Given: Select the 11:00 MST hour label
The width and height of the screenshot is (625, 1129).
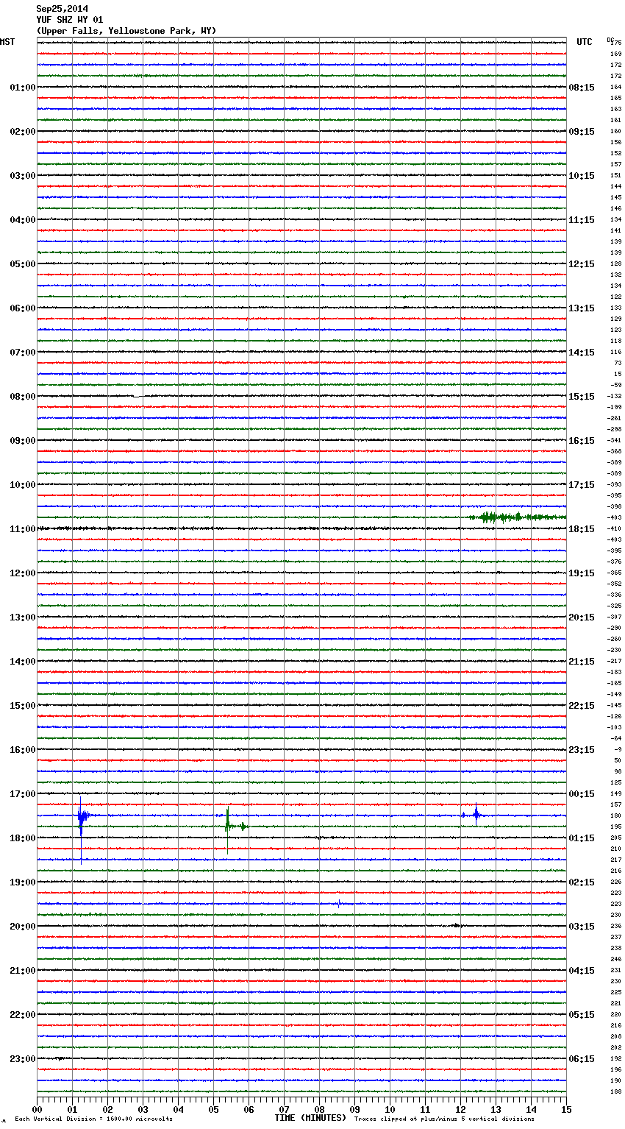Looking at the screenshot, I should point(22,529).
